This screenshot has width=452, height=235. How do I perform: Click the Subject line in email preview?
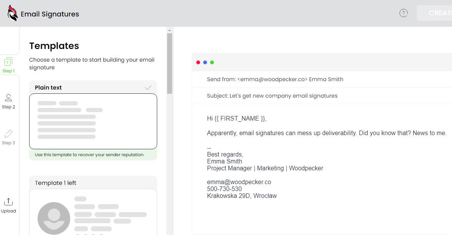coord(272,96)
